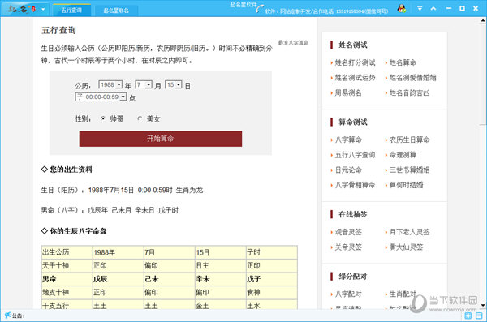Click the 姓名测试 section heading
The height and width of the screenshot is (322, 487).
(353, 45)
